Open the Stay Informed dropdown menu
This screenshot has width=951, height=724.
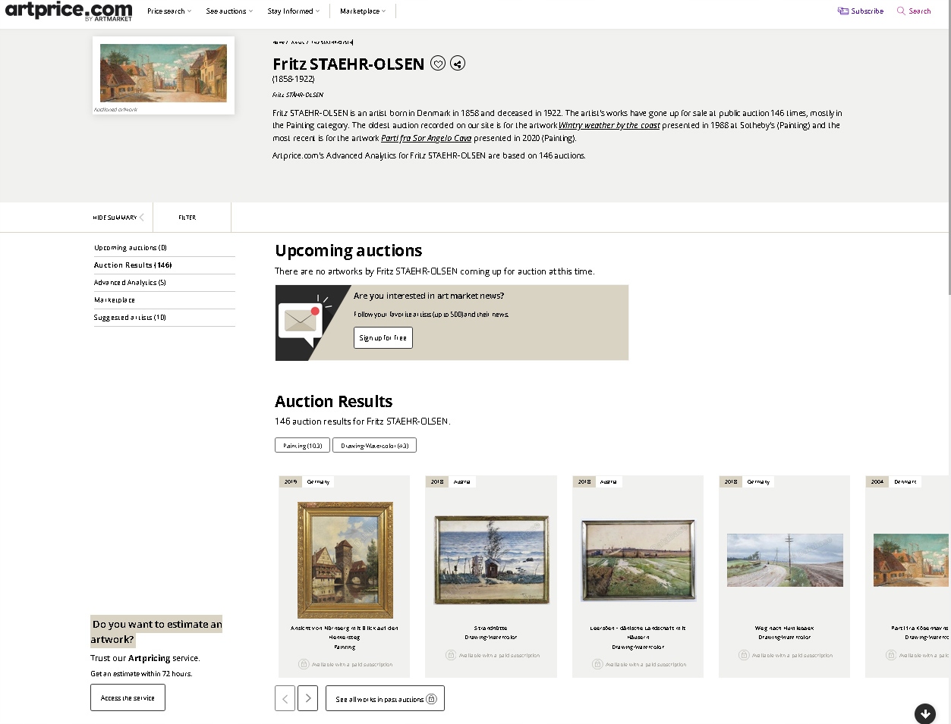point(293,11)
